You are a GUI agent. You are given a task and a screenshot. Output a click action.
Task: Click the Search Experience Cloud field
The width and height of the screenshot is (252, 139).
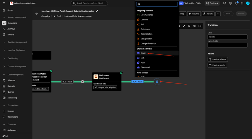point(89,3)
